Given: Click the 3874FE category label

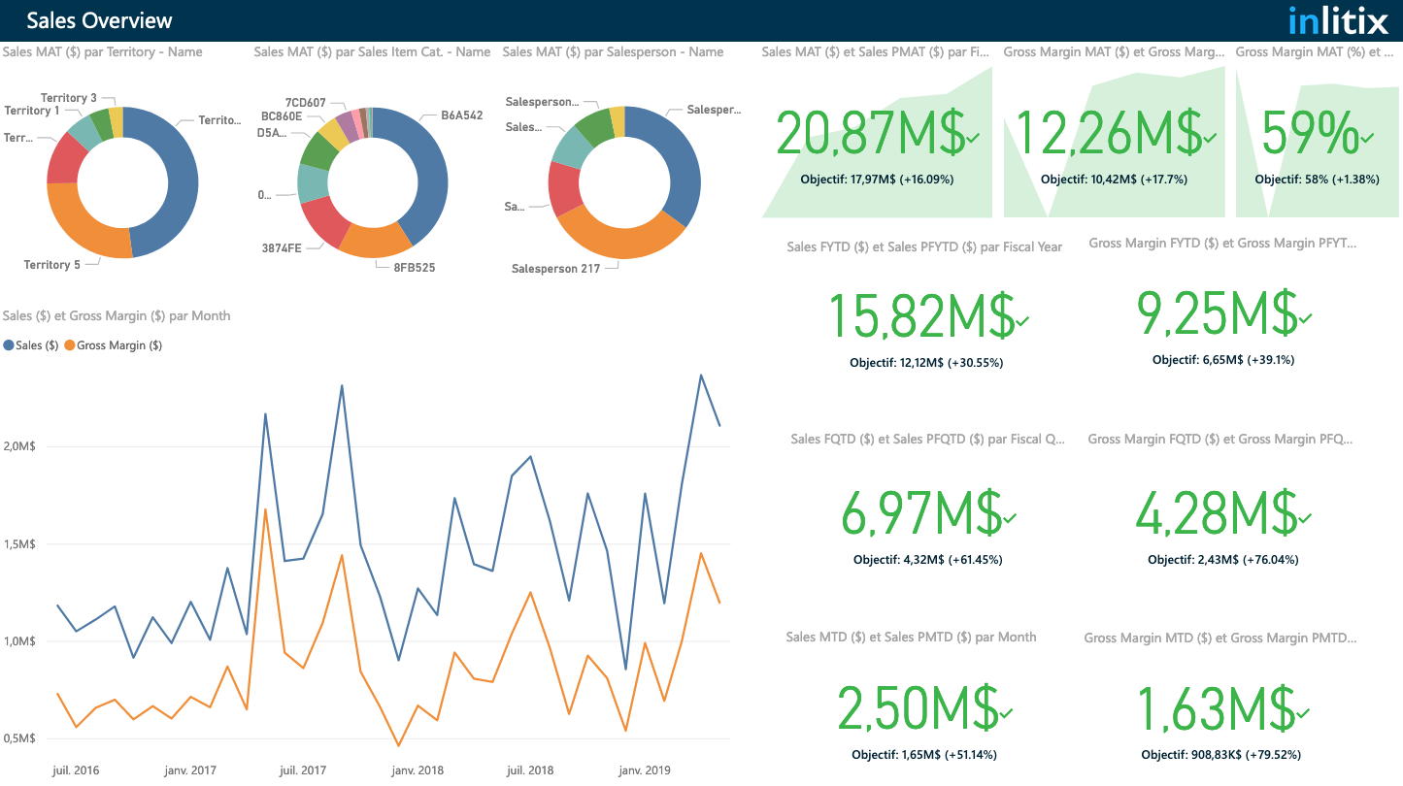Looking at the screenshot, I should (x=281, y=247).
